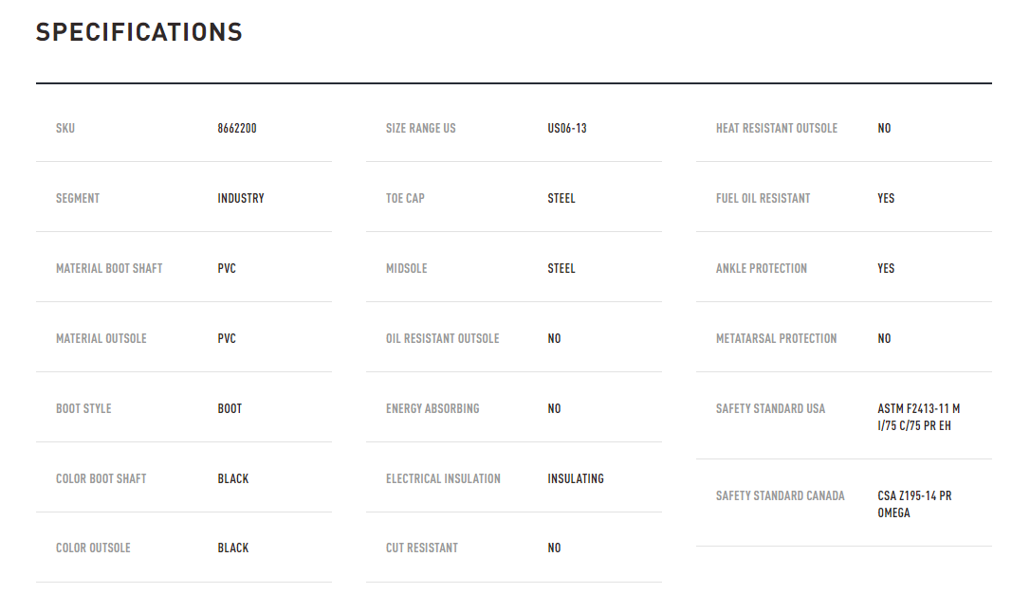This screenshot has width=1012, height=593.
Task: Click the BOOT STYLE label
Action: [x=83, y=408]
